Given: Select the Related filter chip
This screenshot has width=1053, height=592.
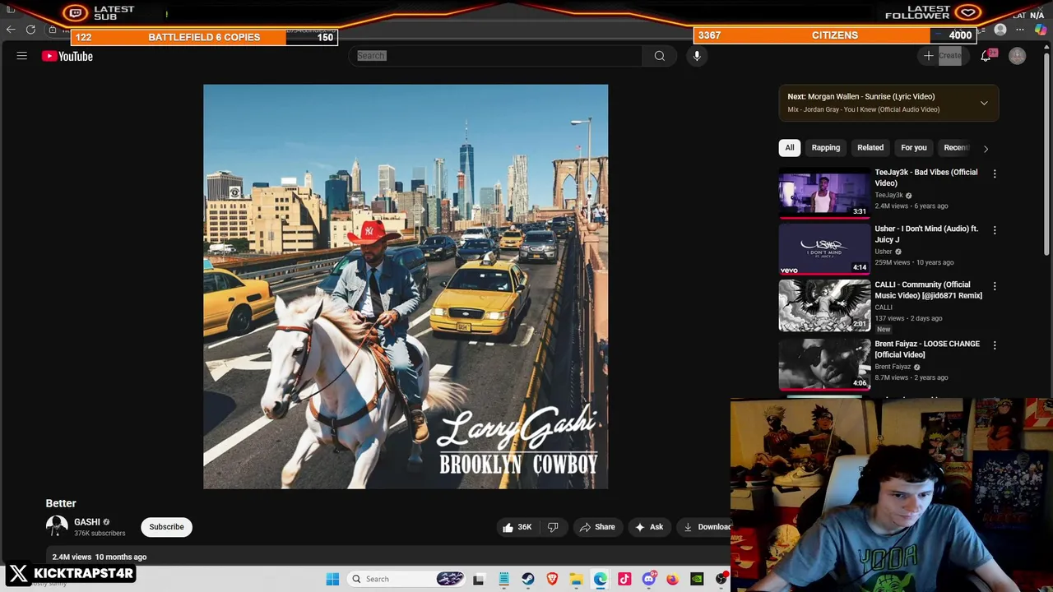Looking at the screenshot, I should coord(870,148).
